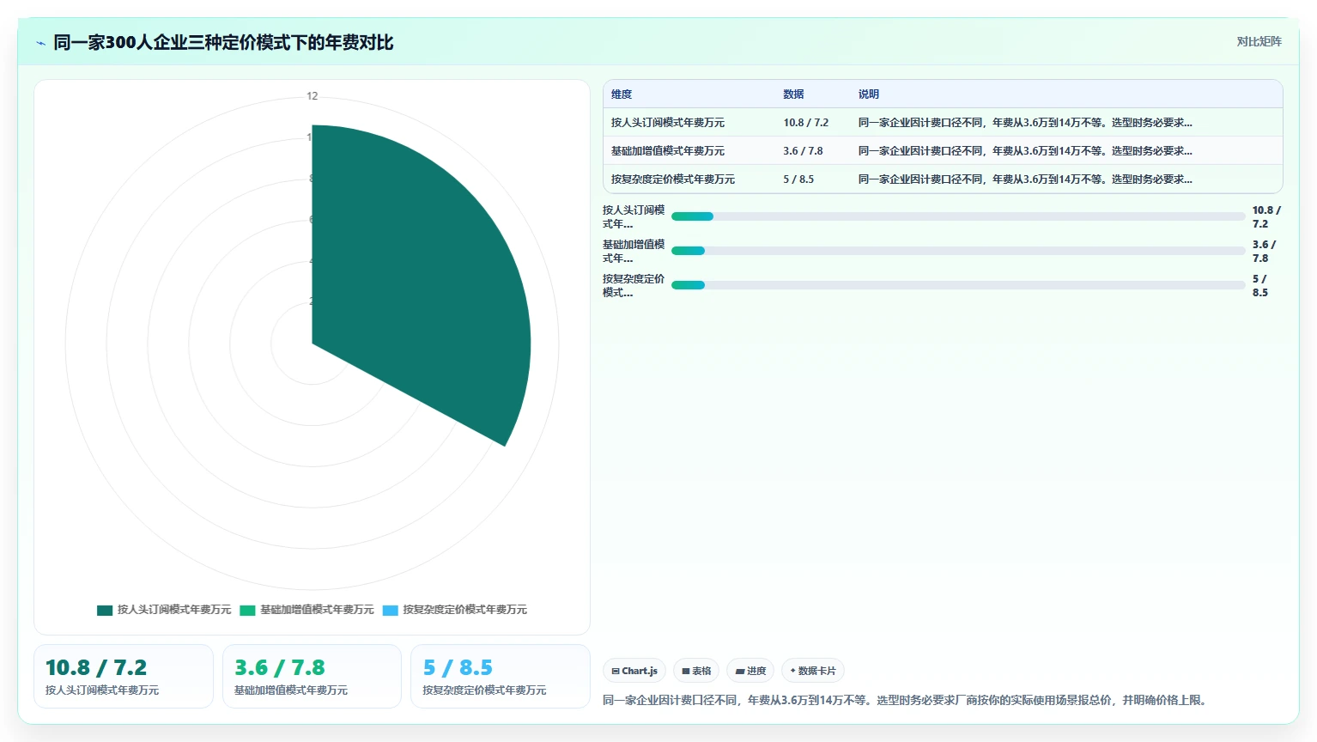Toggle 基础加增值模式年费万元 legend item
This screenshot has height=742, width=1317.
point(306,610)
